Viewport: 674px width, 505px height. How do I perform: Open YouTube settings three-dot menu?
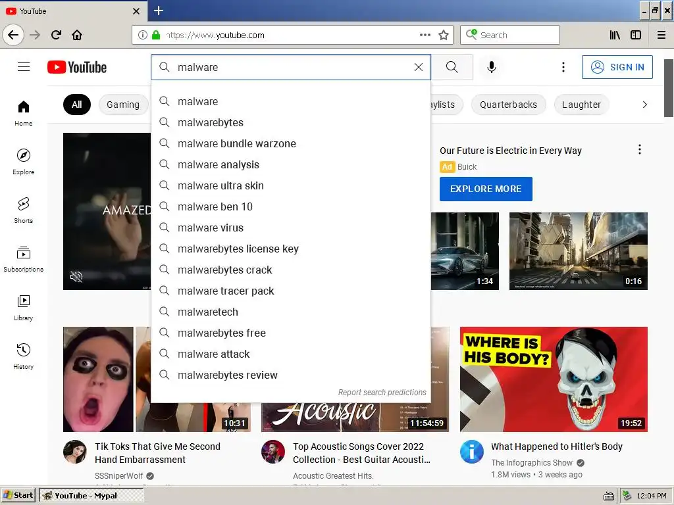tap(563, 67)
